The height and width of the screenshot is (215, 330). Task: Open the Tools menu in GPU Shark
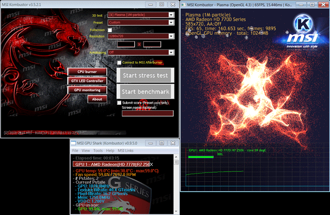pyautogui.click(x=98, y=150)
